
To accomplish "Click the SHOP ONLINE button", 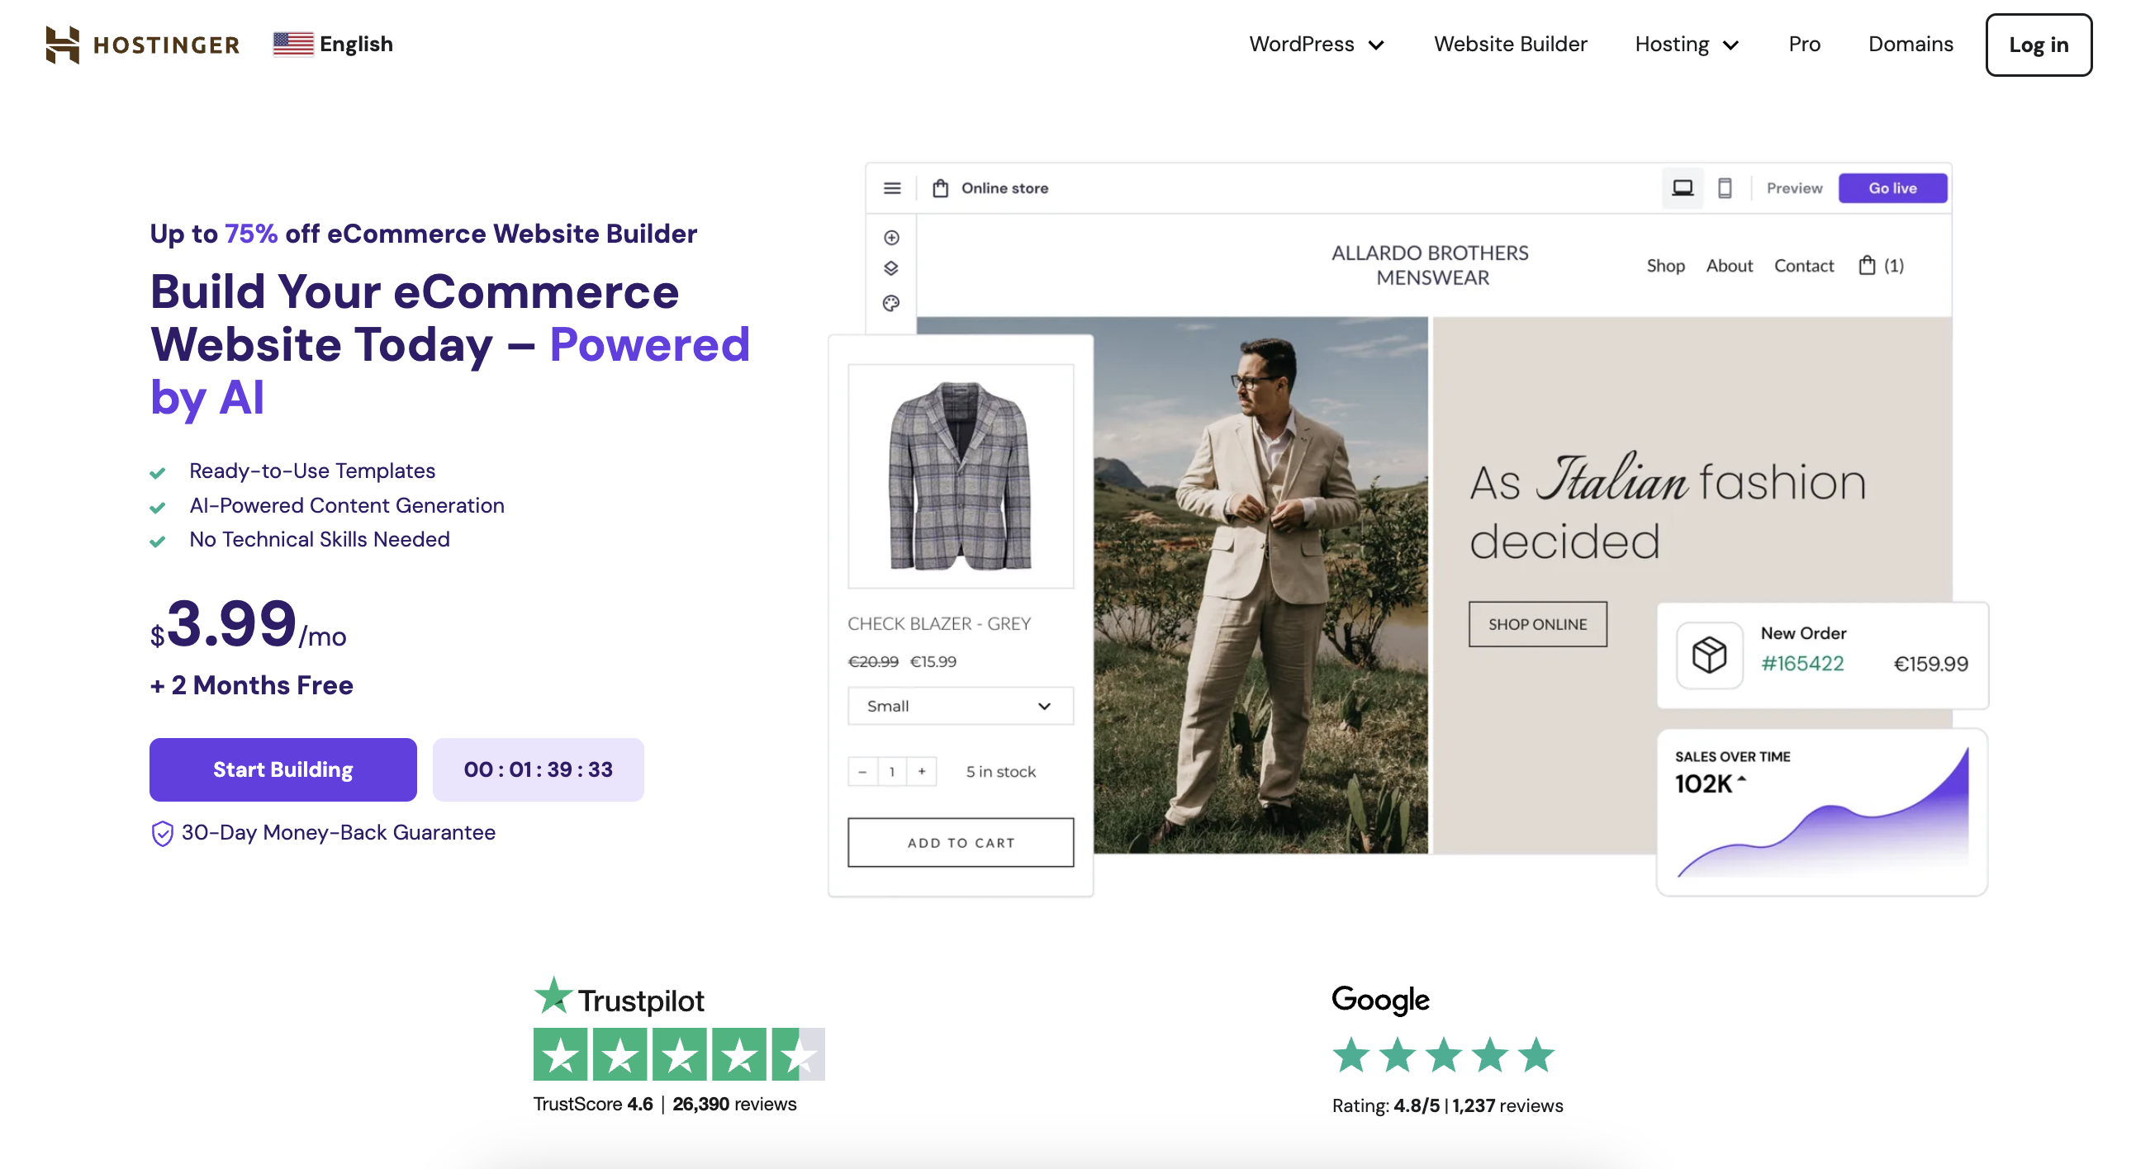I will pyautogui.click(x=1536, y=624).
